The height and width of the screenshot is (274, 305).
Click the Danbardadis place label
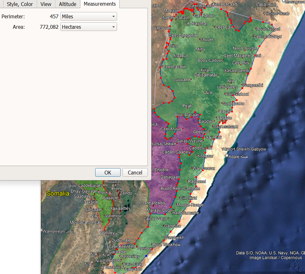coord(153,203)
